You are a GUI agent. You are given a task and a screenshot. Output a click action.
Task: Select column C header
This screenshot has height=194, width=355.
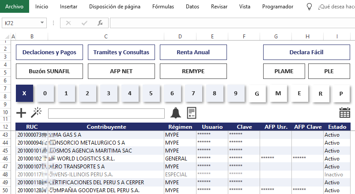(106, 37)
